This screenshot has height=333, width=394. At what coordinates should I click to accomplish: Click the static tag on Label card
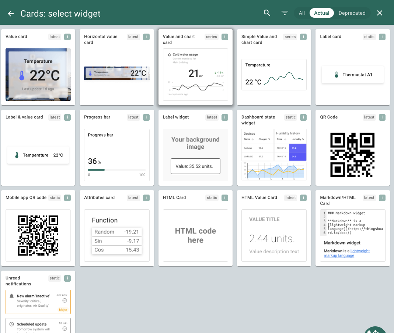coord(369,37)
